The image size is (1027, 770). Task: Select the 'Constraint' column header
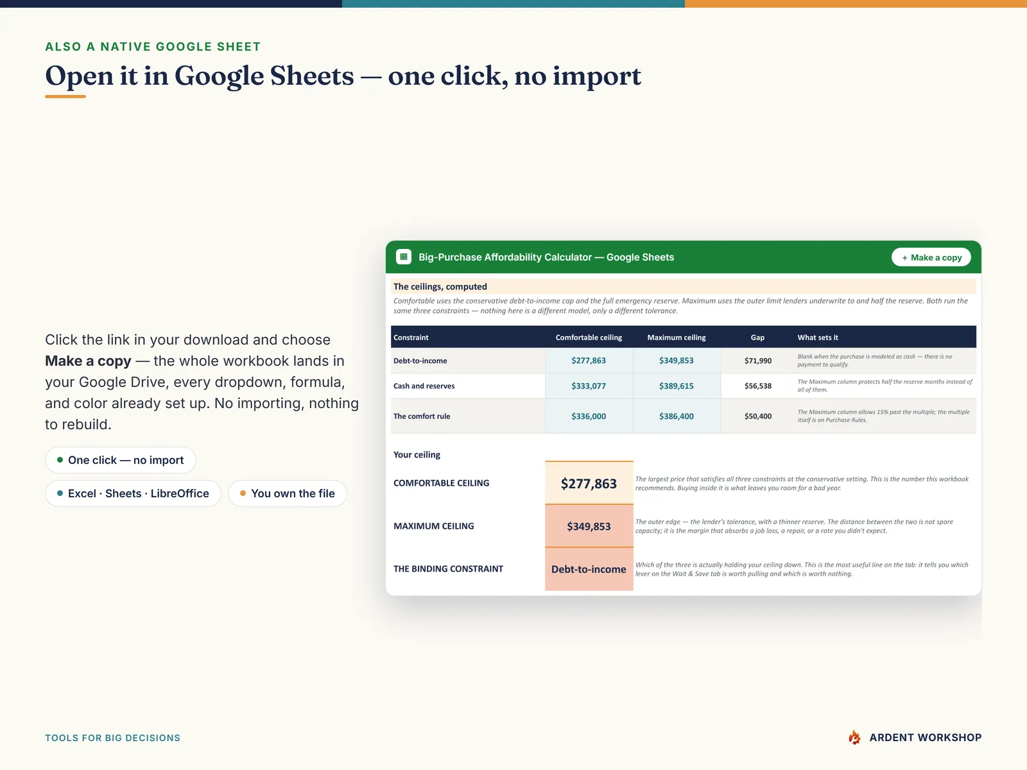[411, 338]
